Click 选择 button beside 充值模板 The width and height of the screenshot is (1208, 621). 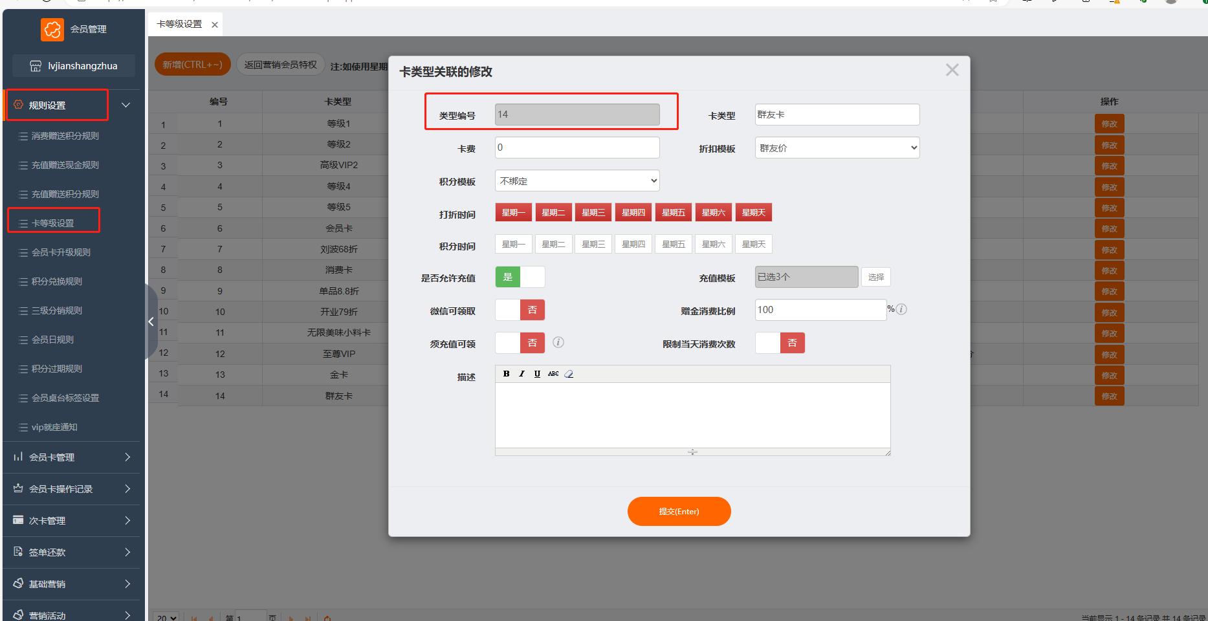(876, 277)
